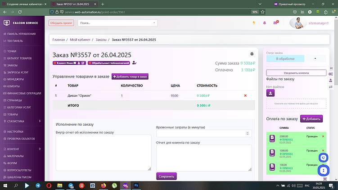Open Каталог товаров in sidebar
The image size is (338, 190).
19,58
